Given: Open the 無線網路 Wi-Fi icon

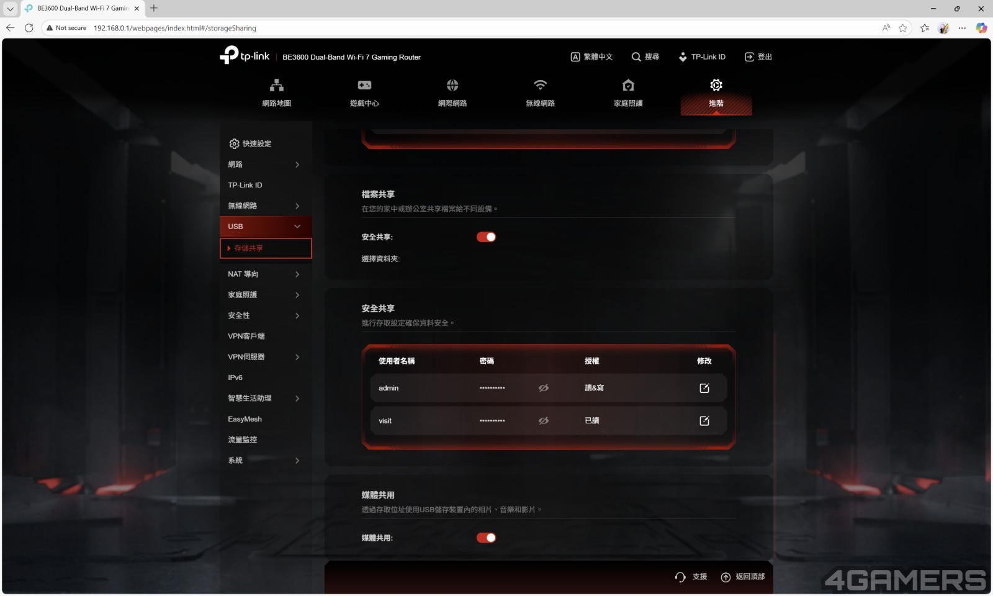Looking at the screenshot, I should coord(541,86).
